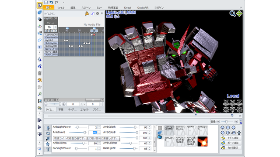The width and height of the screenshot is (280, 157).
Task: Open the 物理演算 ribbon tab
Action: [113, 8]
